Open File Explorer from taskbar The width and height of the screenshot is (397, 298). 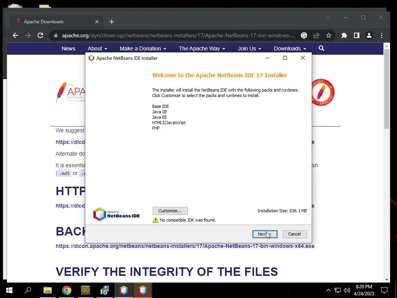point(47,290)
